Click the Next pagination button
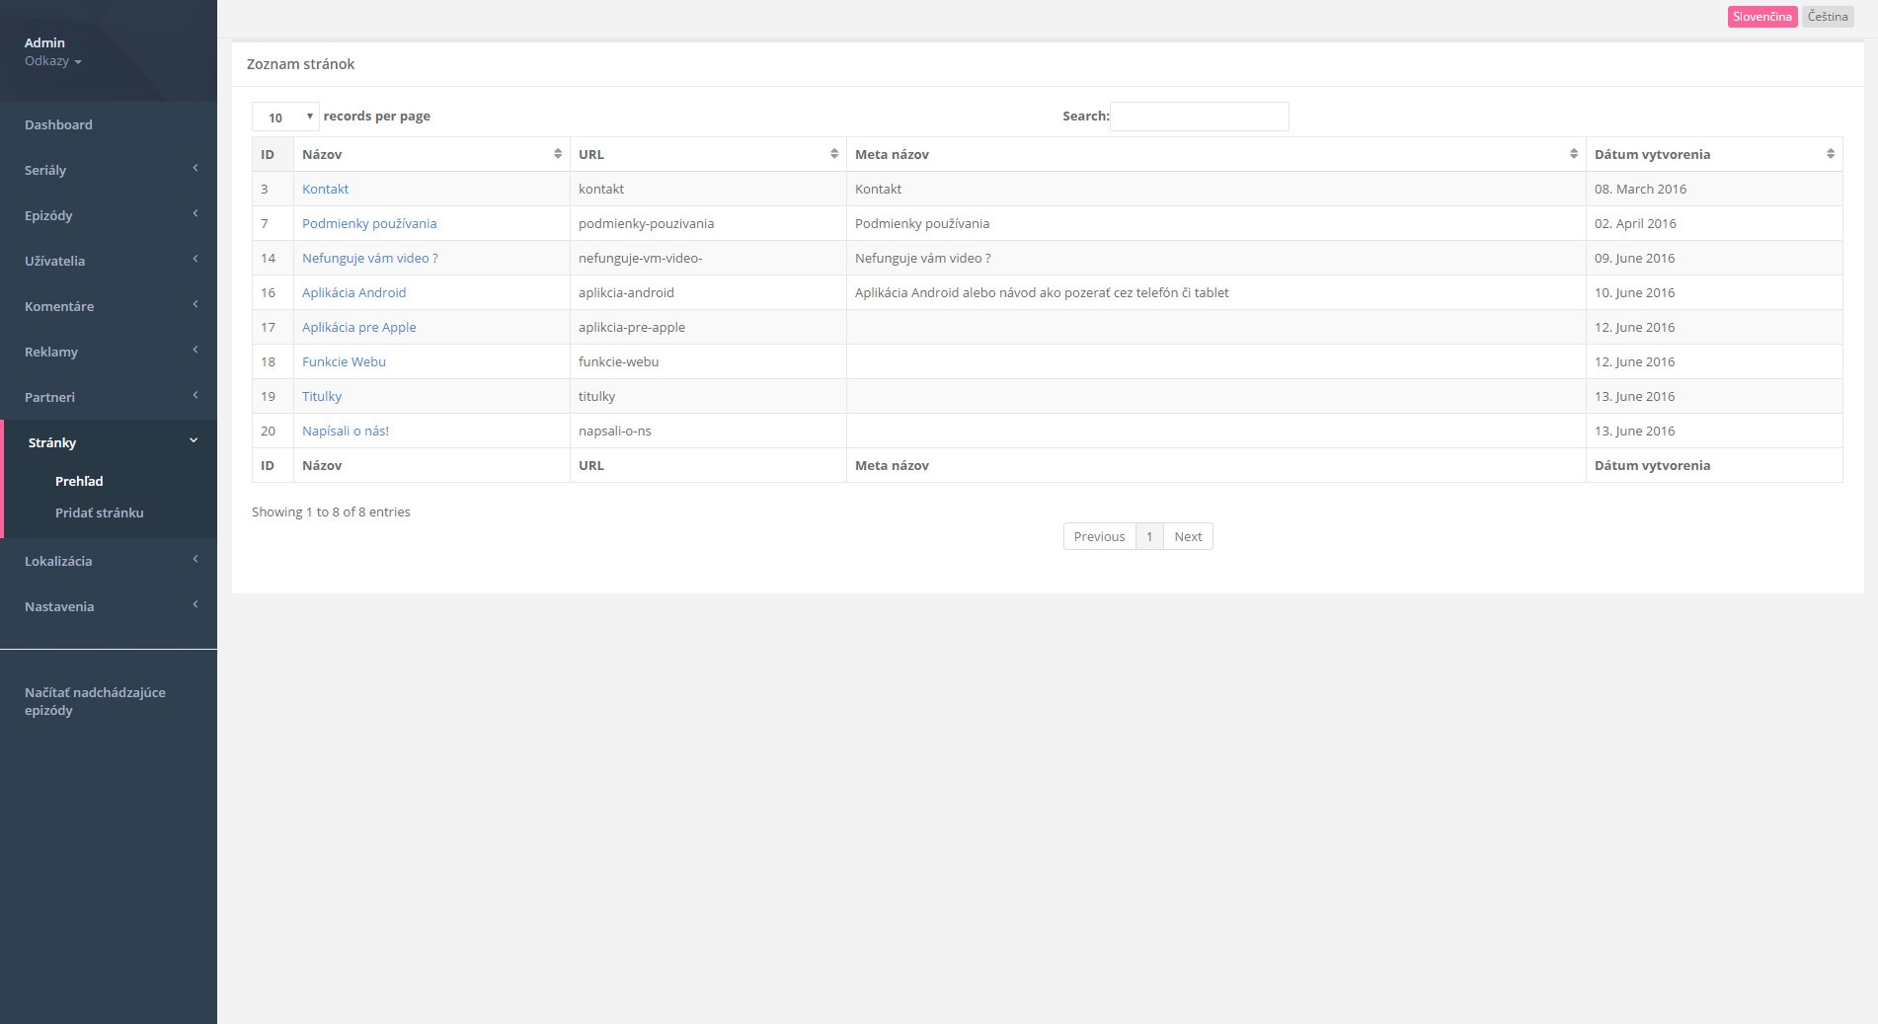 [1188, 536]
